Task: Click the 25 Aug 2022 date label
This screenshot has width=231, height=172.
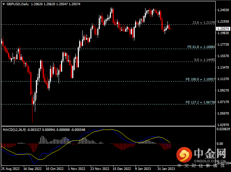Action: (10, 168)
